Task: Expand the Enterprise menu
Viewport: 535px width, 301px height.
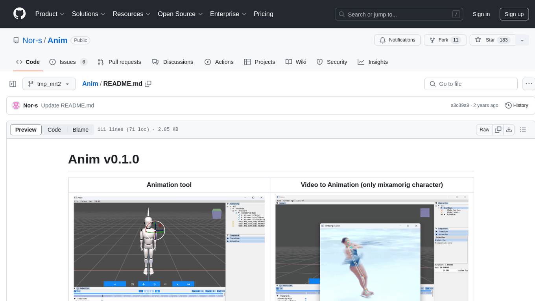Action: [228, 14]
